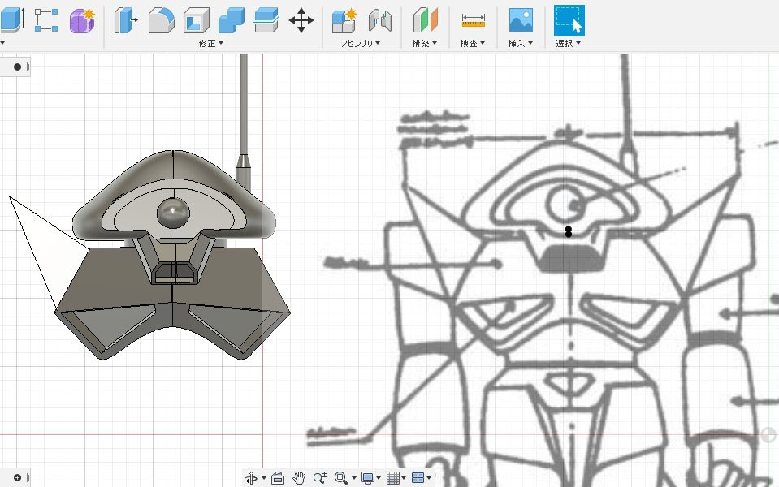Expand the bottom panel with plus button
The image size is (779, 487).
(x=17, y=477)
